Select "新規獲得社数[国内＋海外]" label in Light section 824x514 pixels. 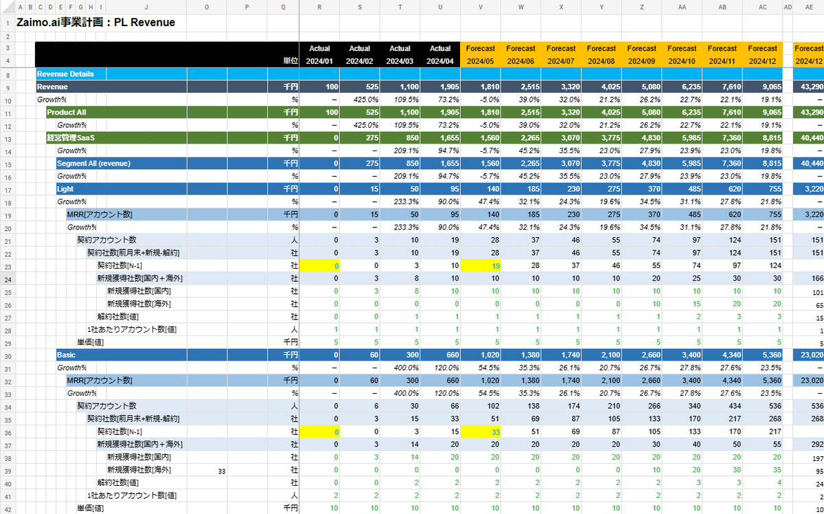tap(140, 278)
